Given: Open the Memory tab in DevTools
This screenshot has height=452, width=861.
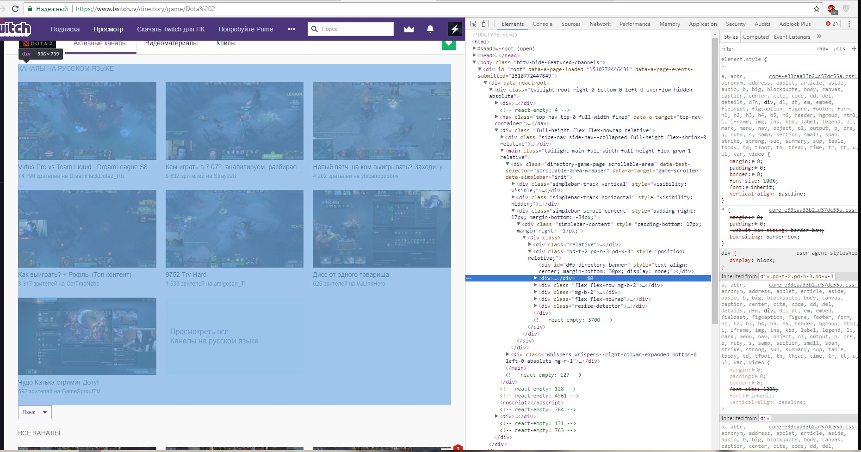Looking at the screenshot, I should 669,24.
